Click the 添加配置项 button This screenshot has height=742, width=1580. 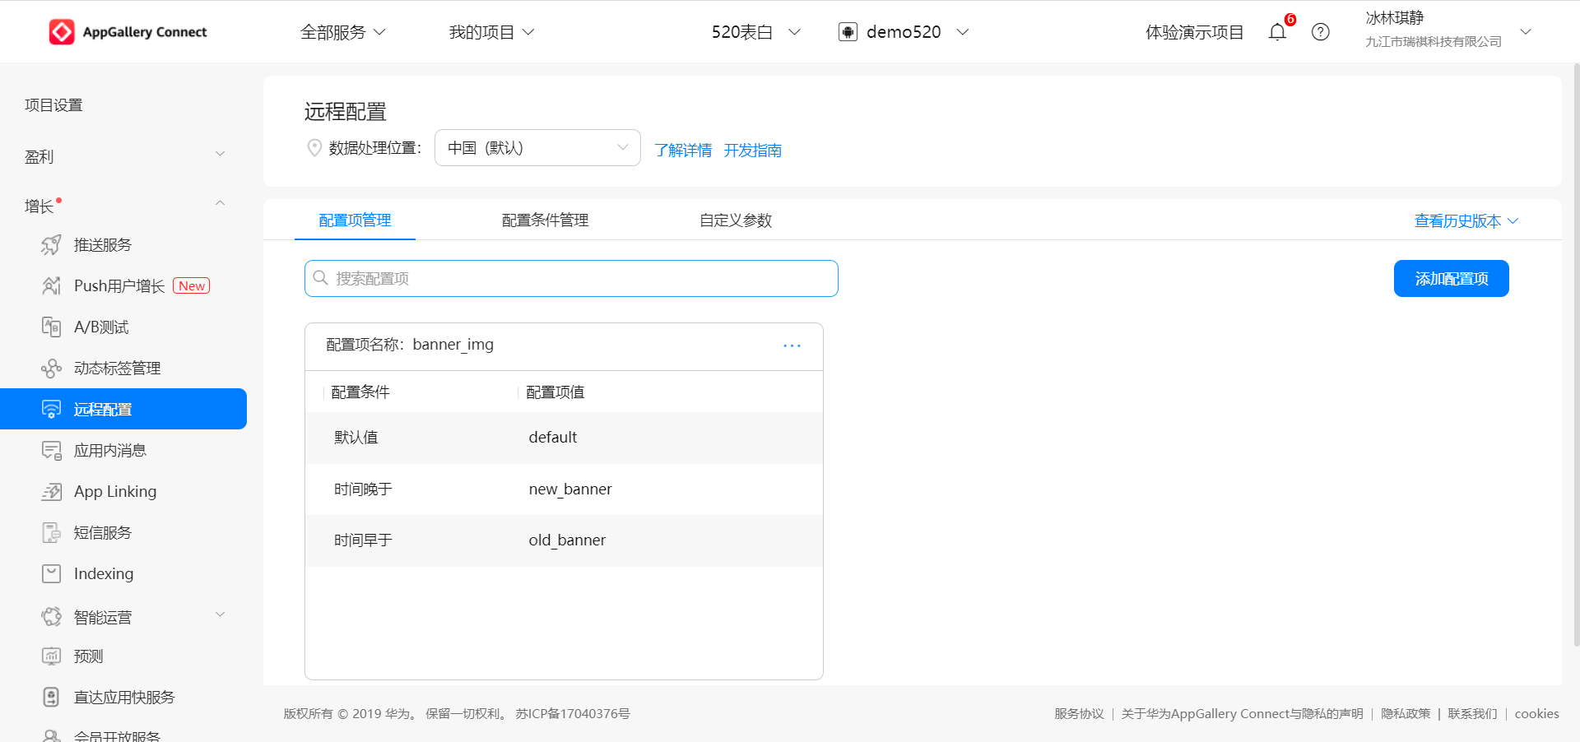[1451, 278]
